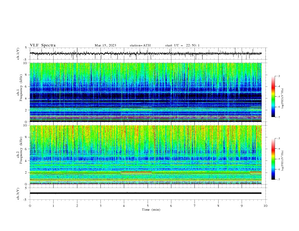Click the "-7" tick on ch.1 colorbar

[278, 117]
